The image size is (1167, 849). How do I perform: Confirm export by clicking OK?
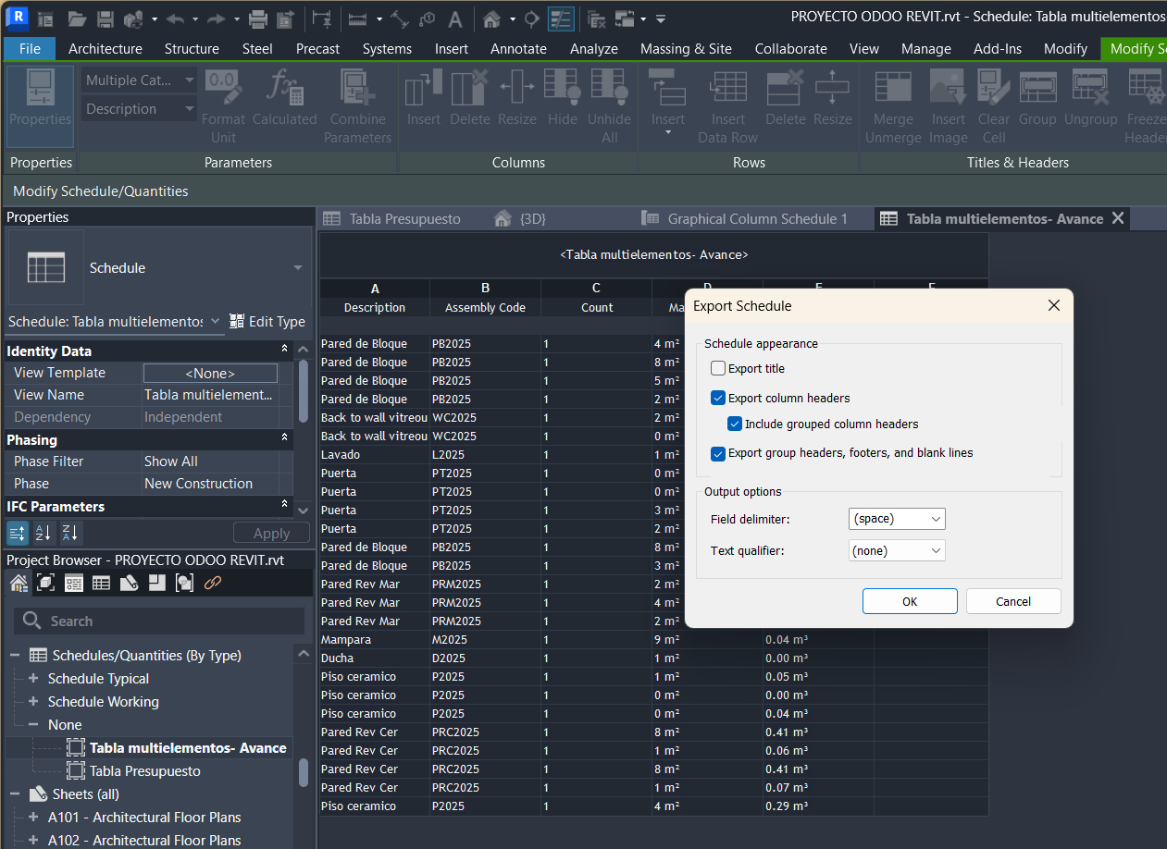909,600
